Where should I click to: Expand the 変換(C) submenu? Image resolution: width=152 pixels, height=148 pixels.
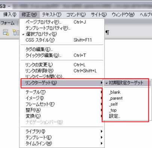[x=62, y=116]
